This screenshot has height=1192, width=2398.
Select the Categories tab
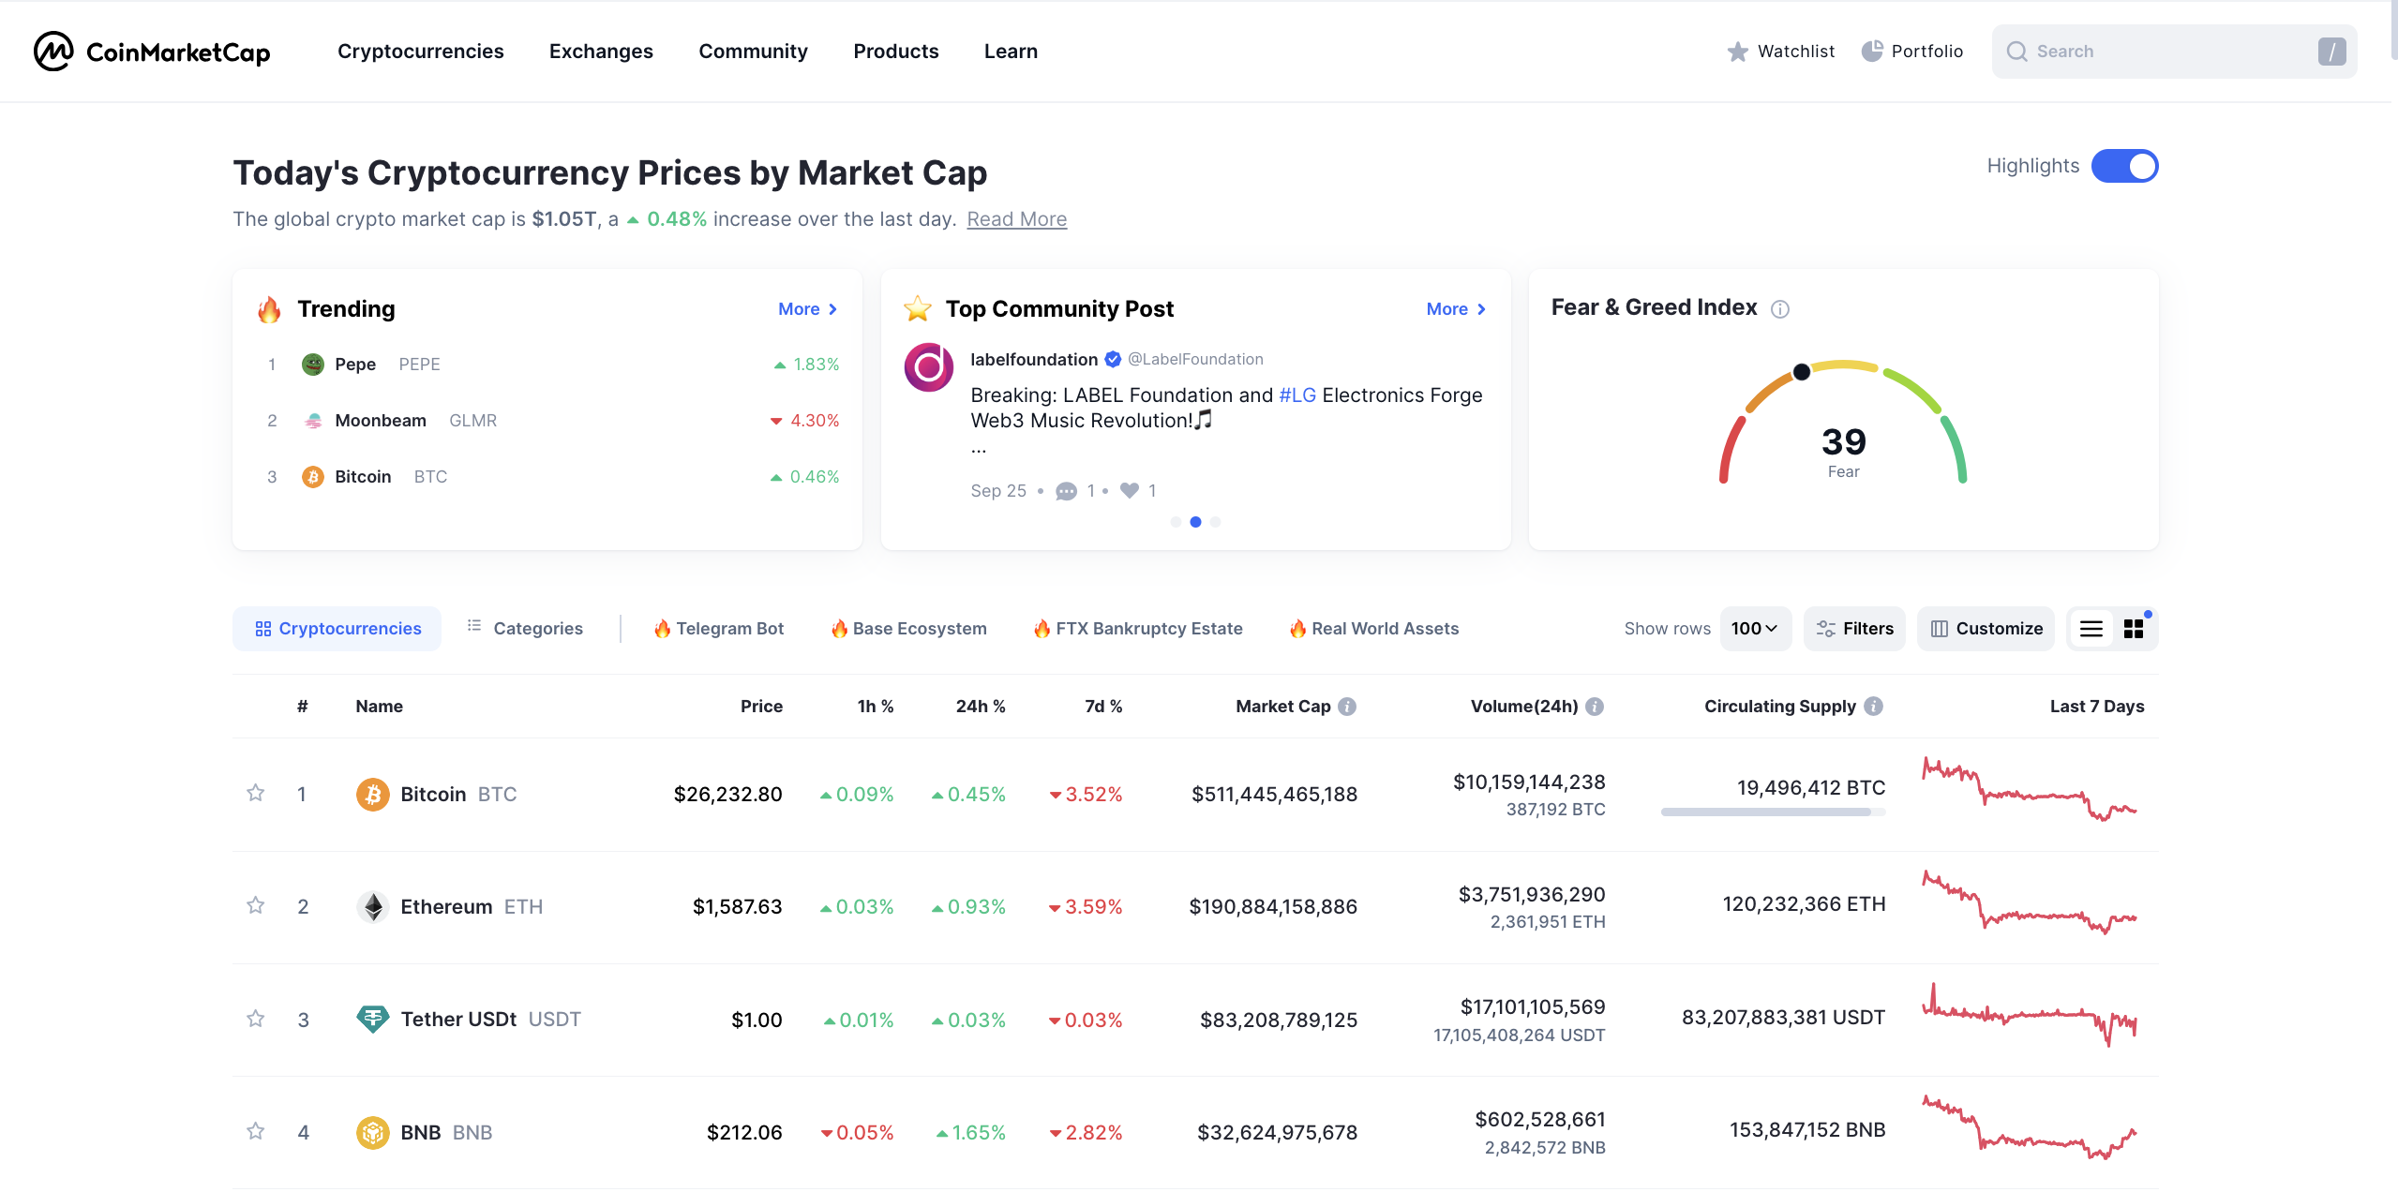click(525, 629)
